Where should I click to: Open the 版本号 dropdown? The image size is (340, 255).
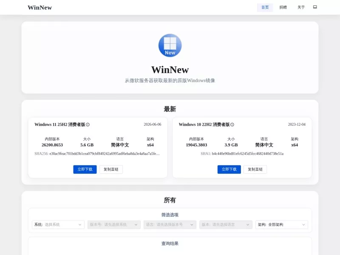point(114,225)
